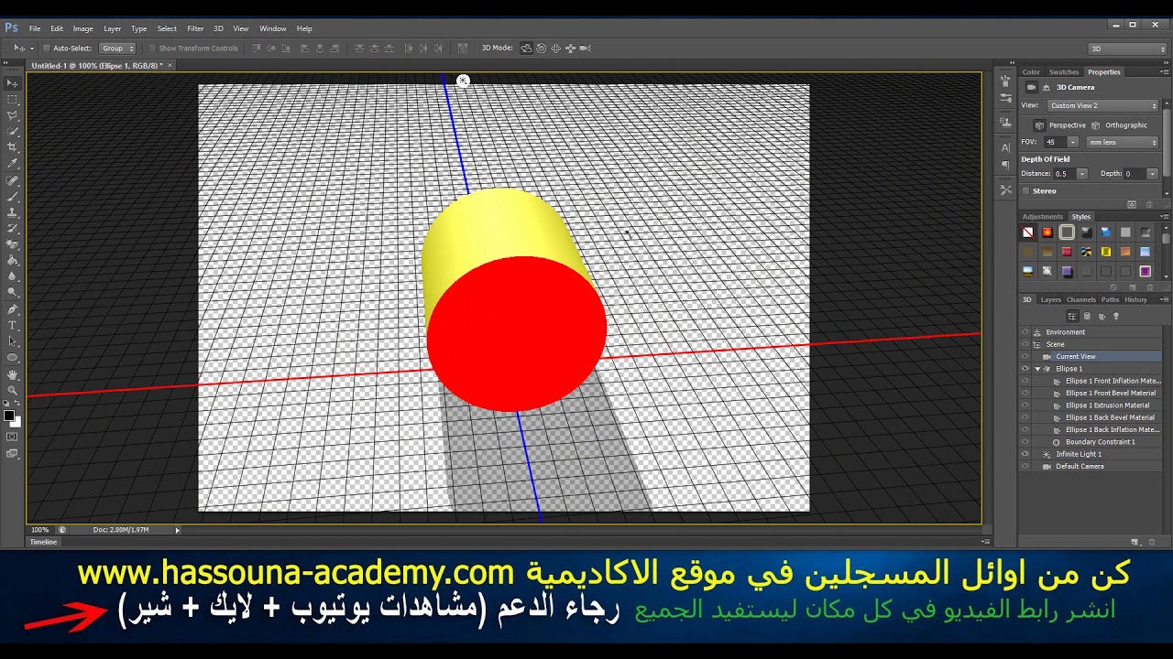The height and width of the screenshot is (659, 1173).
Task: Click the 3D Camera icon in Properties
Action: [1031, 87]
